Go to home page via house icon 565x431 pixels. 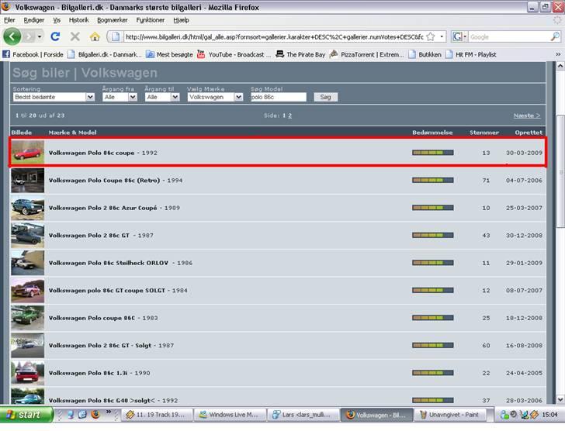pos(95,36)
